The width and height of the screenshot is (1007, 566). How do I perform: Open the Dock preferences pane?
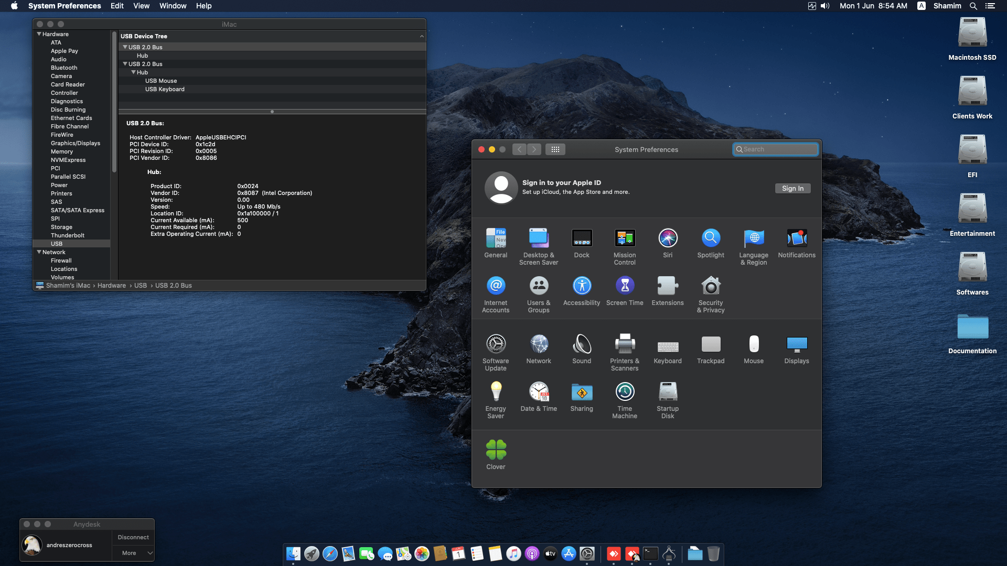pyautogui.click(x=582, y=243)
